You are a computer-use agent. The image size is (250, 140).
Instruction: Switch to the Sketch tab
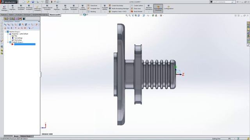coord(11,15)
